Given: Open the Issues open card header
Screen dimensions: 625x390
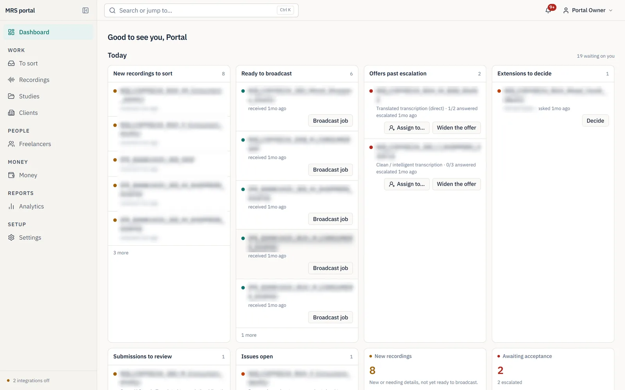Looking at the screenshot, I should click(x=297, y=356).
